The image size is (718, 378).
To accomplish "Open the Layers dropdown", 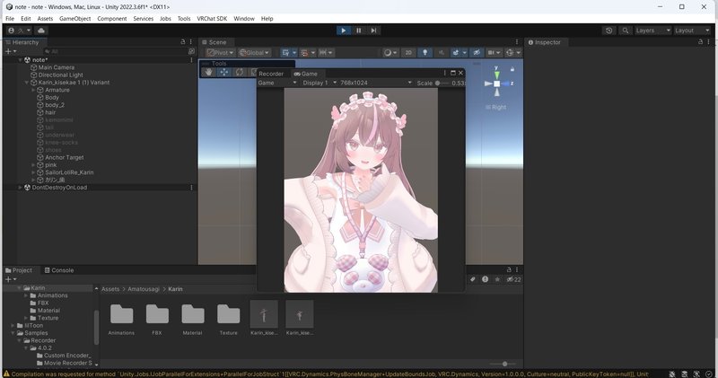I will pyautogui.click(x=652, y=31).
